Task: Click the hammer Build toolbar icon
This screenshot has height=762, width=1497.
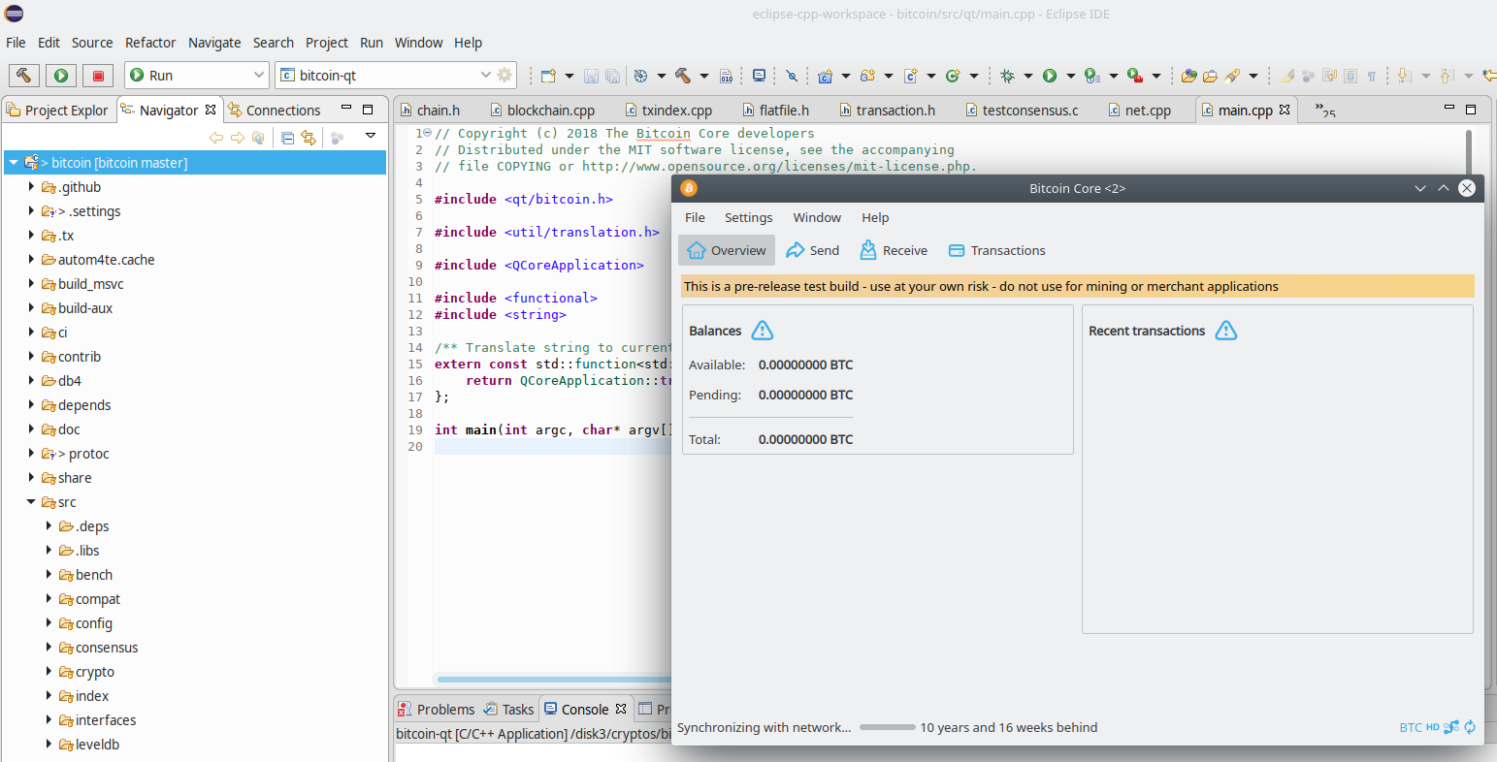Action: [683, 75]
